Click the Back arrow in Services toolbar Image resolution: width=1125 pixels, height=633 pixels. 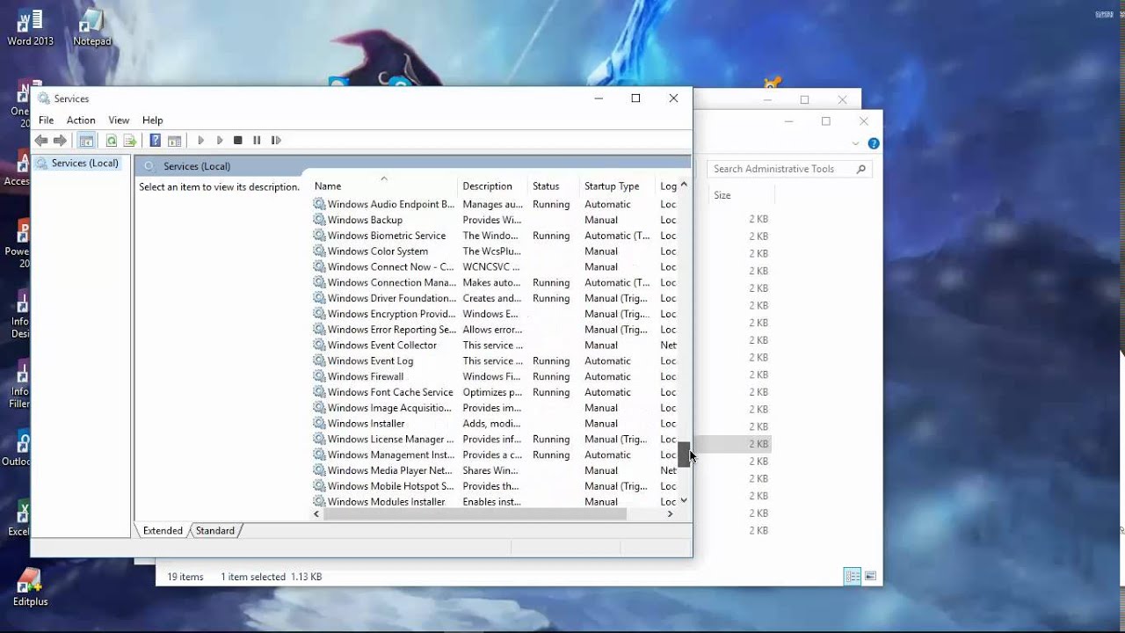click(41, 141)
